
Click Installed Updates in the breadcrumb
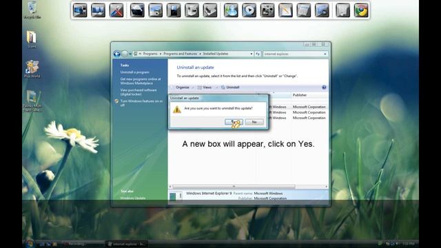pyautogui.click(x=216, y=54)
